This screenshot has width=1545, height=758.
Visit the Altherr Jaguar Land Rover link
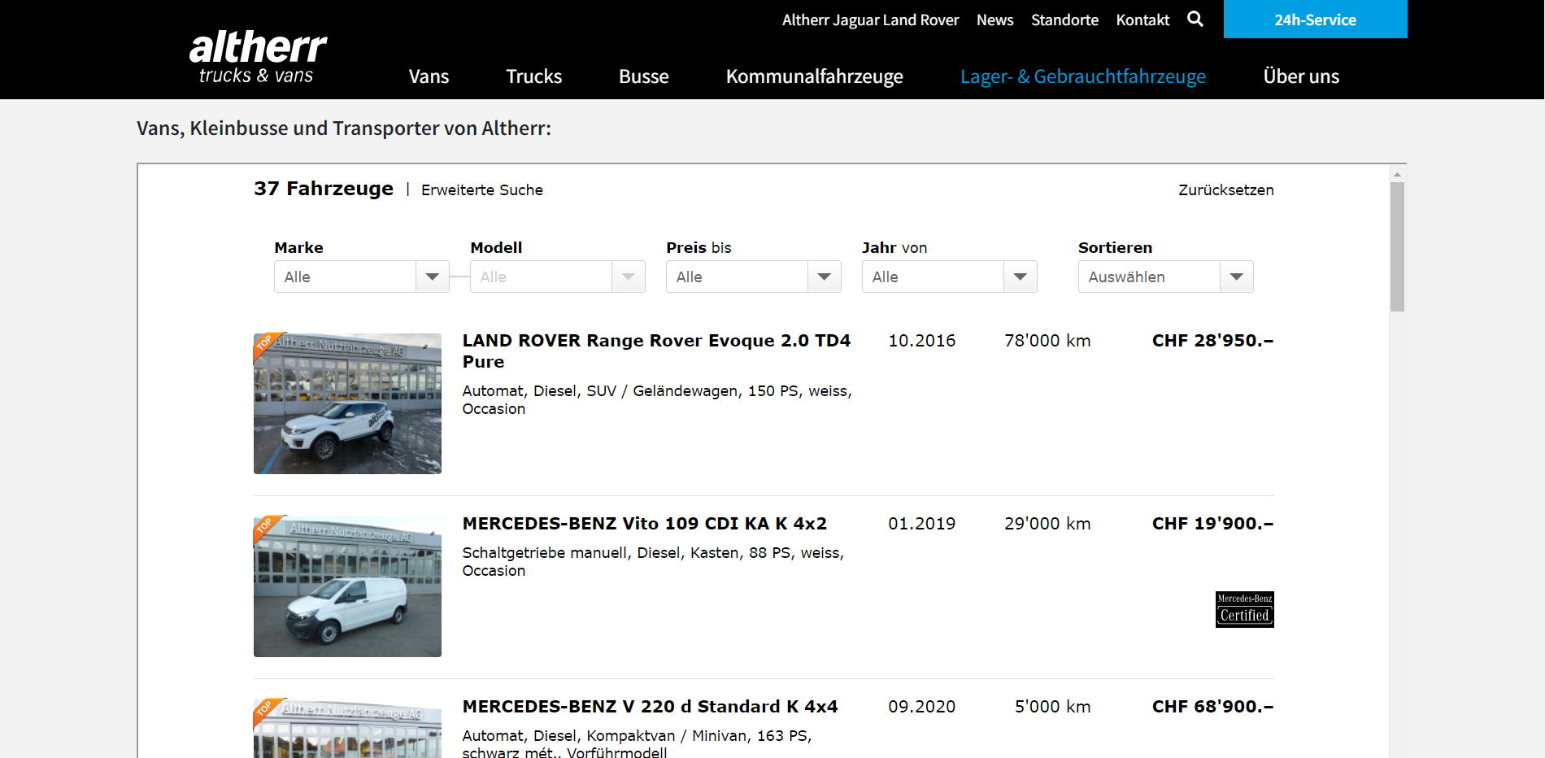(870, 20)
